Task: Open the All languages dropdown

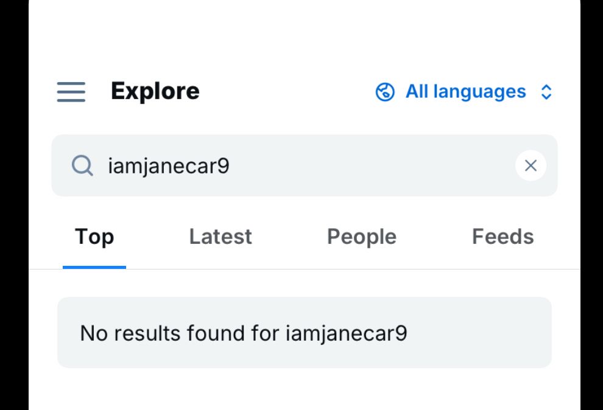Action: pos(465,92)
